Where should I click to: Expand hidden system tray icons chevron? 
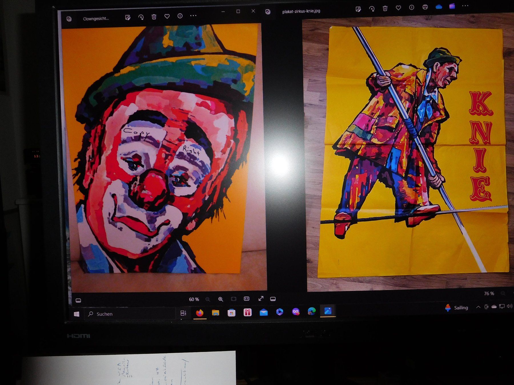[x=478, y=307]
